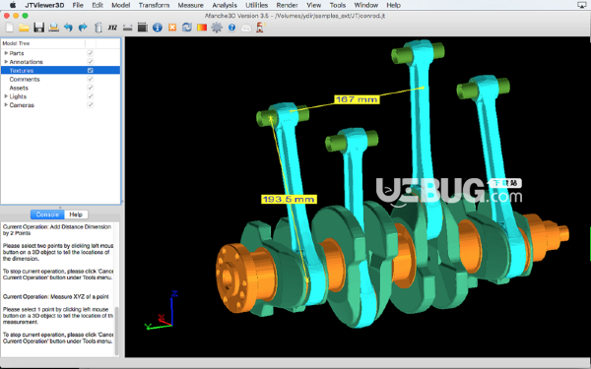Open a file with the folder icon

point(24,28)
